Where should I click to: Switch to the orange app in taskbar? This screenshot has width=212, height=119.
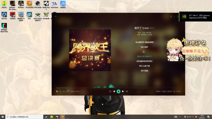63,117
